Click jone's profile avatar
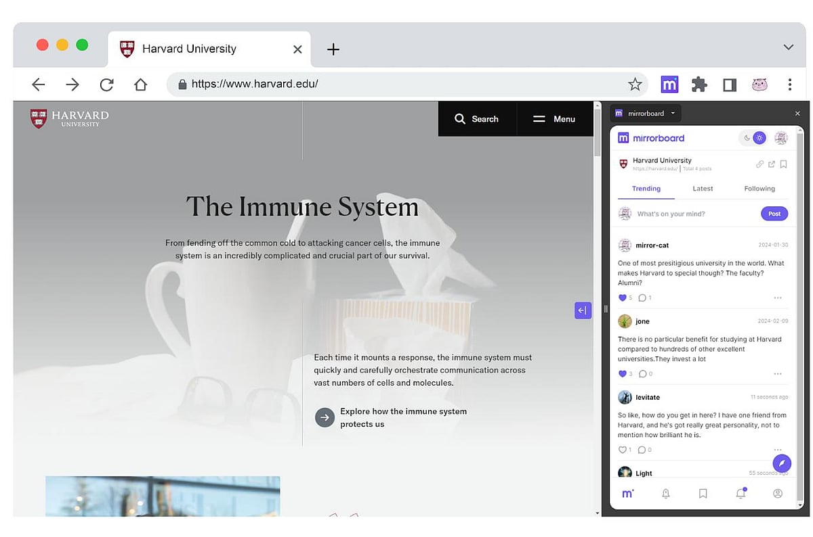This screenshot has width=813, height=537. tap(625, 321)
